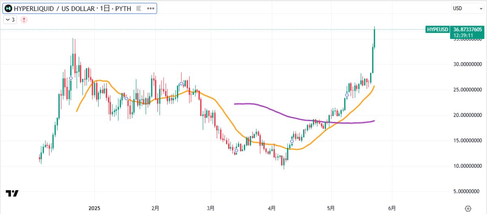Click the HYPEUSD green symbol label
This screenshot has height=214, width=487.
437,30
